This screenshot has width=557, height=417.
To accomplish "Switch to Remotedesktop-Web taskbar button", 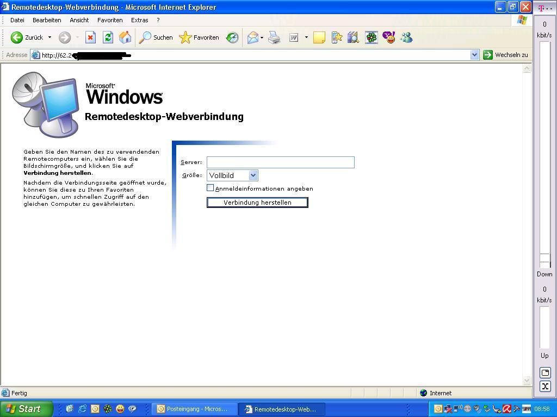I will (282, 409).
